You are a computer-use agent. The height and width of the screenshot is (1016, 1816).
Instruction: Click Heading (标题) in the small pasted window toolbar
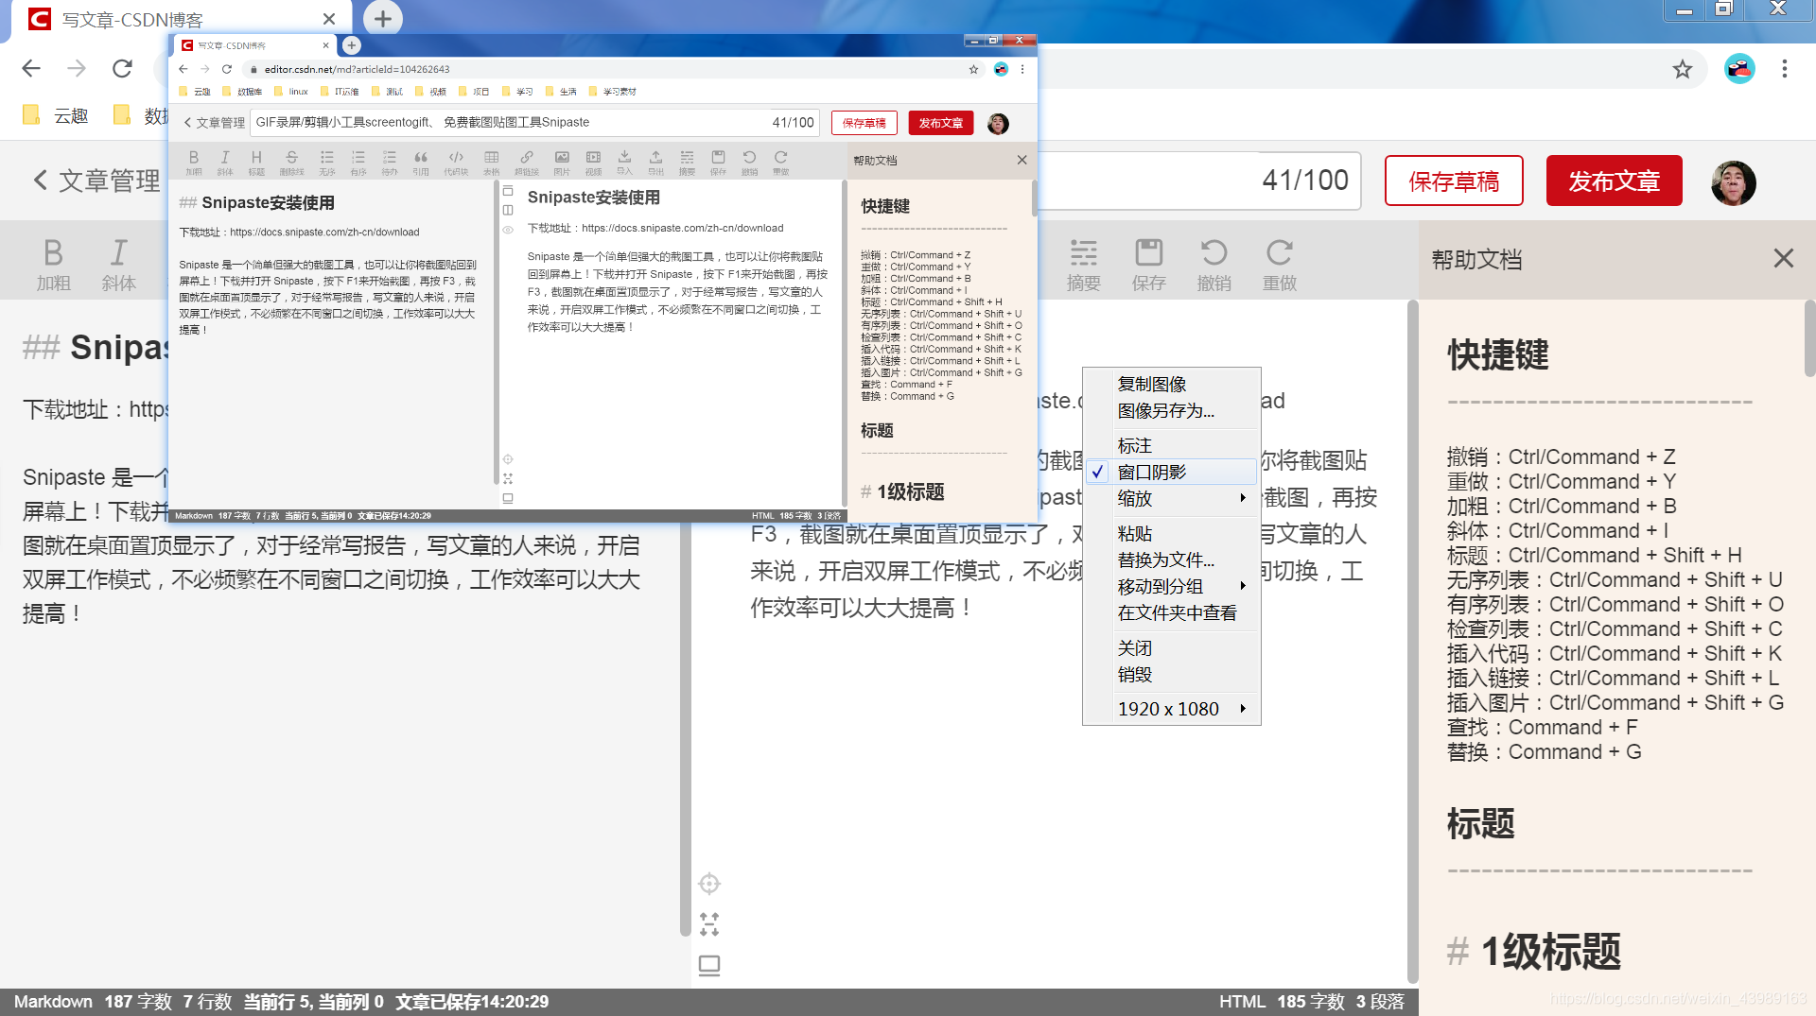(x=256, y=162)
